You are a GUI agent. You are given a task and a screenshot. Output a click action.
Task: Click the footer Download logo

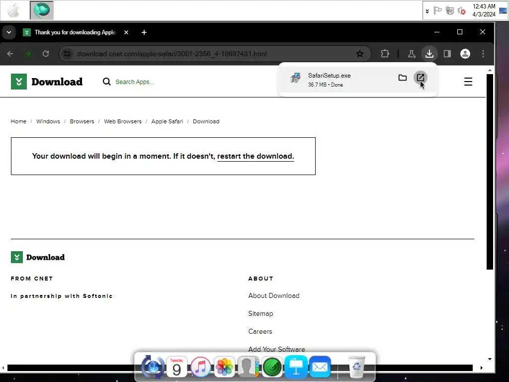coord(38,257)
